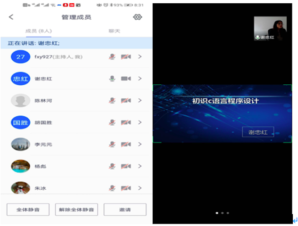Tap 陈林河's gray avatar
Viewport: 298px width, 226px height.
(20, 100)
